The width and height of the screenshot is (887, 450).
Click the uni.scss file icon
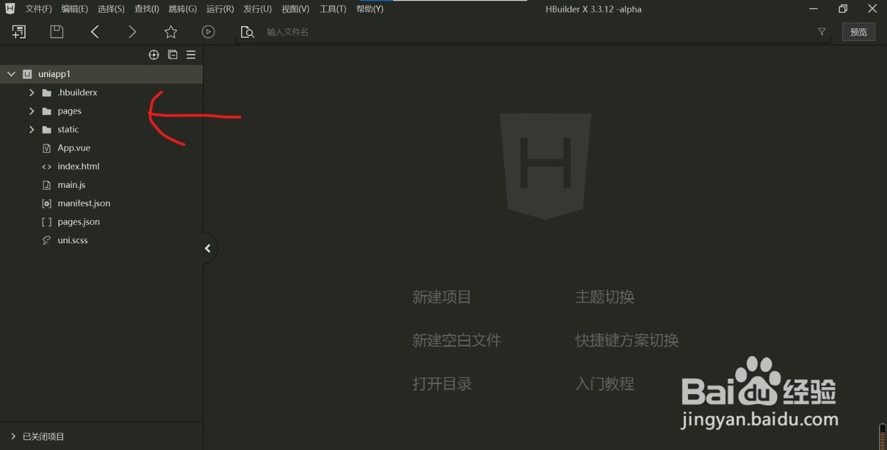click(x=47, y=241)
